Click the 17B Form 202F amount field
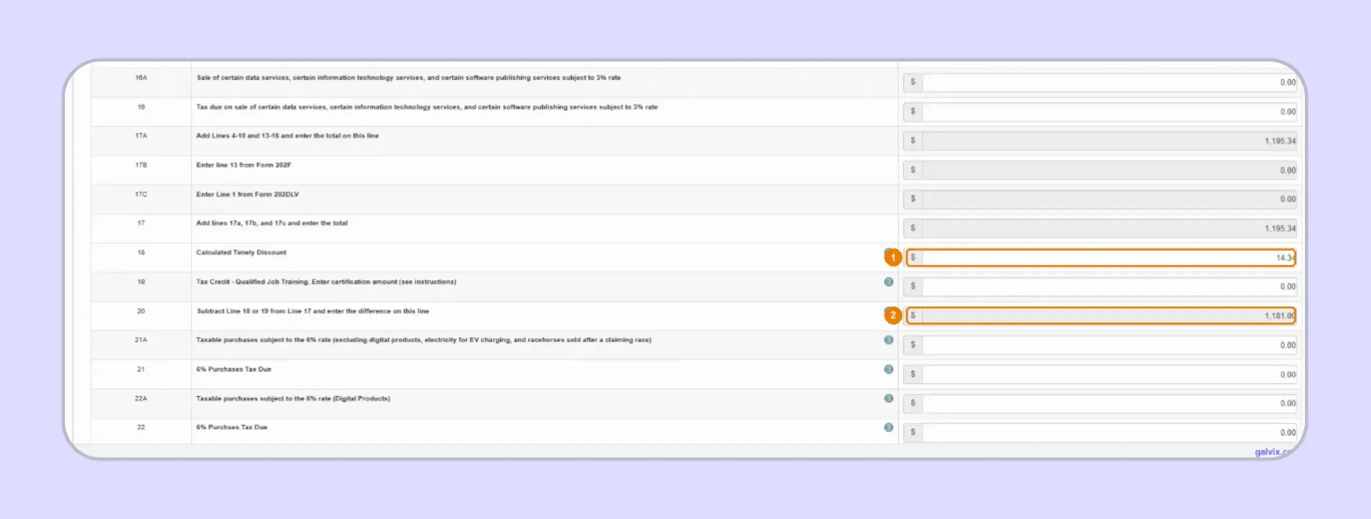Screen dimensions: 1371x519 point(1108,170)
